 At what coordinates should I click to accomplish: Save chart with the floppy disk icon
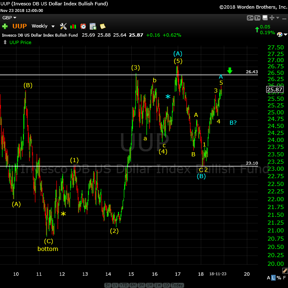point(265,18)
